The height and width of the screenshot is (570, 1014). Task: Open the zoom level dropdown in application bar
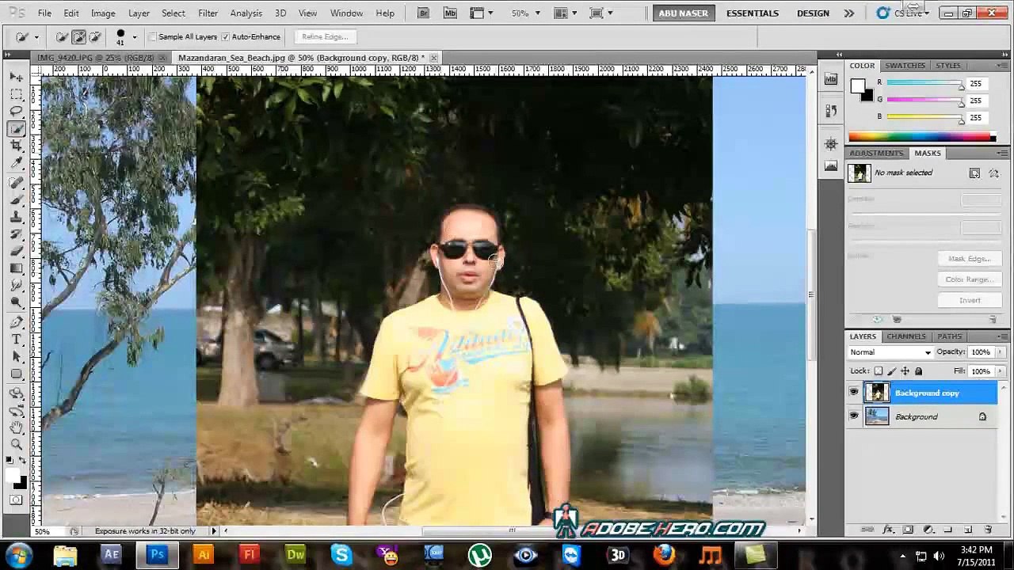537,13
